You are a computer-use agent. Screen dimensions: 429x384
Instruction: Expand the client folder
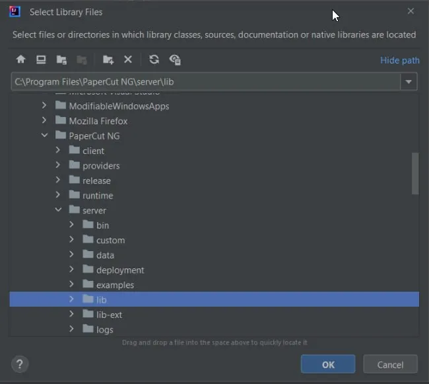point(57,150)
